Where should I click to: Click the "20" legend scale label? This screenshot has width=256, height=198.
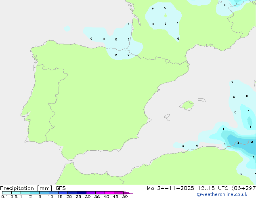pos(69,196)
